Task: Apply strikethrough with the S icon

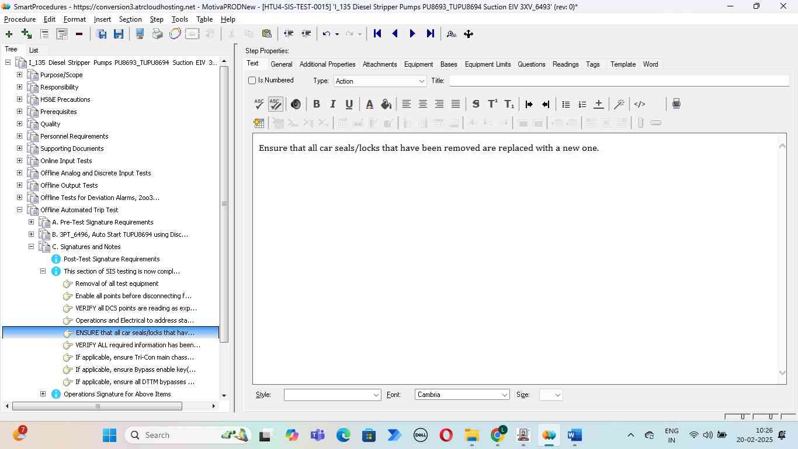Action: tap(476, 104)
